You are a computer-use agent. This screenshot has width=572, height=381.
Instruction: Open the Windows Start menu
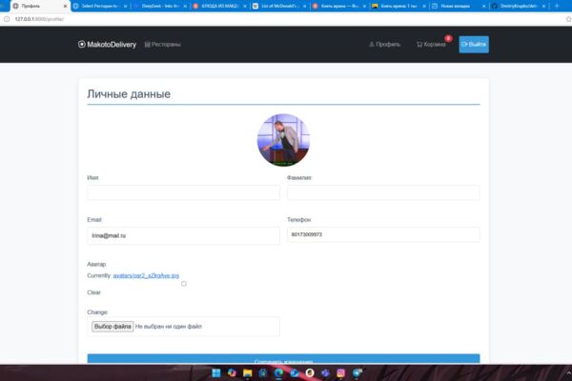pos(216,372)
